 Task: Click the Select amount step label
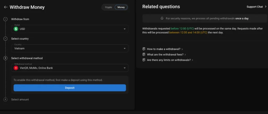tap(20, 99)
